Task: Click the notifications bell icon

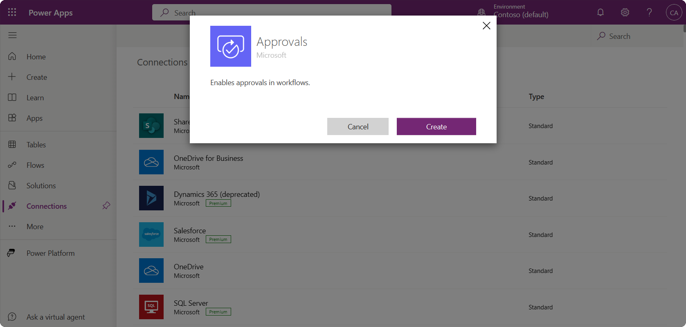Action: coord(601,12)
